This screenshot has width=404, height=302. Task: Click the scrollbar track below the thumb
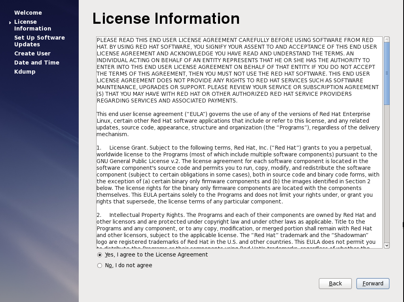387,174
